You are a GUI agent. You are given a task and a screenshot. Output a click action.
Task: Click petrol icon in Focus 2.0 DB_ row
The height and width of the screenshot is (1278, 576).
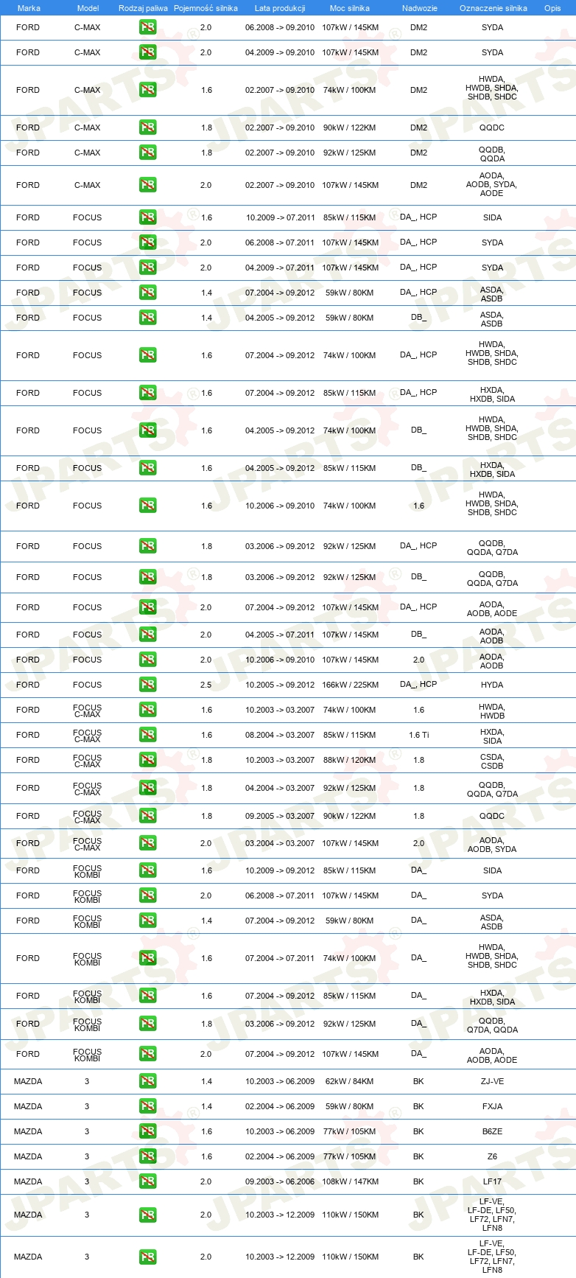[147, 635]
